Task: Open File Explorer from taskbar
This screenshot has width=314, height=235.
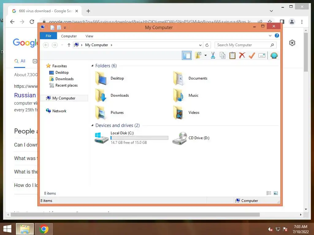Action: click(x=25, y=229)
